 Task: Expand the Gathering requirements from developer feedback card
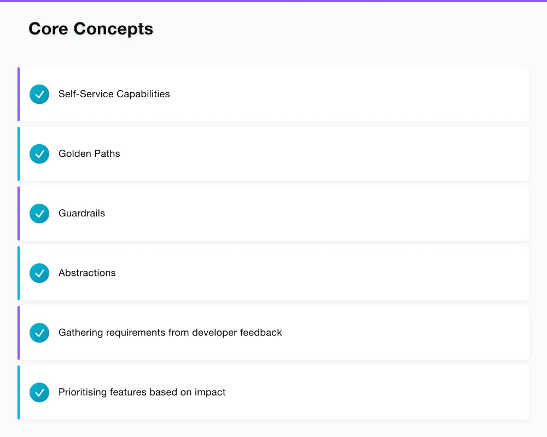(x=273, y=332)
